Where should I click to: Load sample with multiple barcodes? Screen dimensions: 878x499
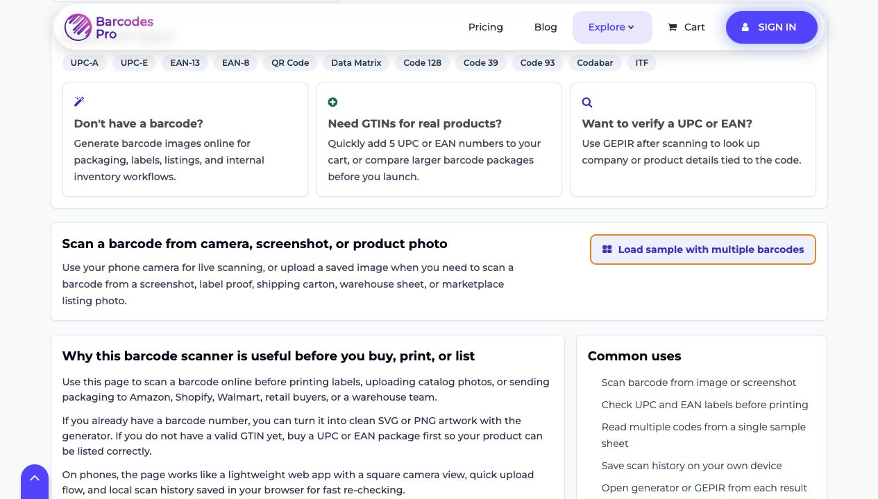coord(703,249)
